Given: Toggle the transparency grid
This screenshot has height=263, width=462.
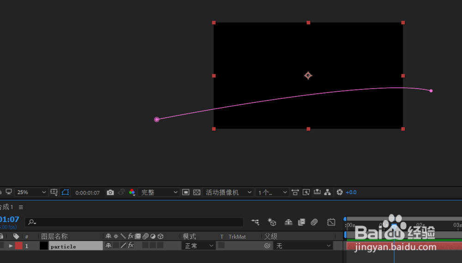Looking at the screenshot, I should (x=196, y=192).
